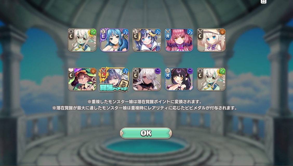Viewport: 293px width, 166px height.
Task: Click the green wind element icon on first card
Action: (93, 32)
